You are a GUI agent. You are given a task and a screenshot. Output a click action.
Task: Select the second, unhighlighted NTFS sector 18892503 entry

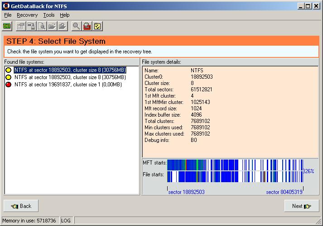70,77
